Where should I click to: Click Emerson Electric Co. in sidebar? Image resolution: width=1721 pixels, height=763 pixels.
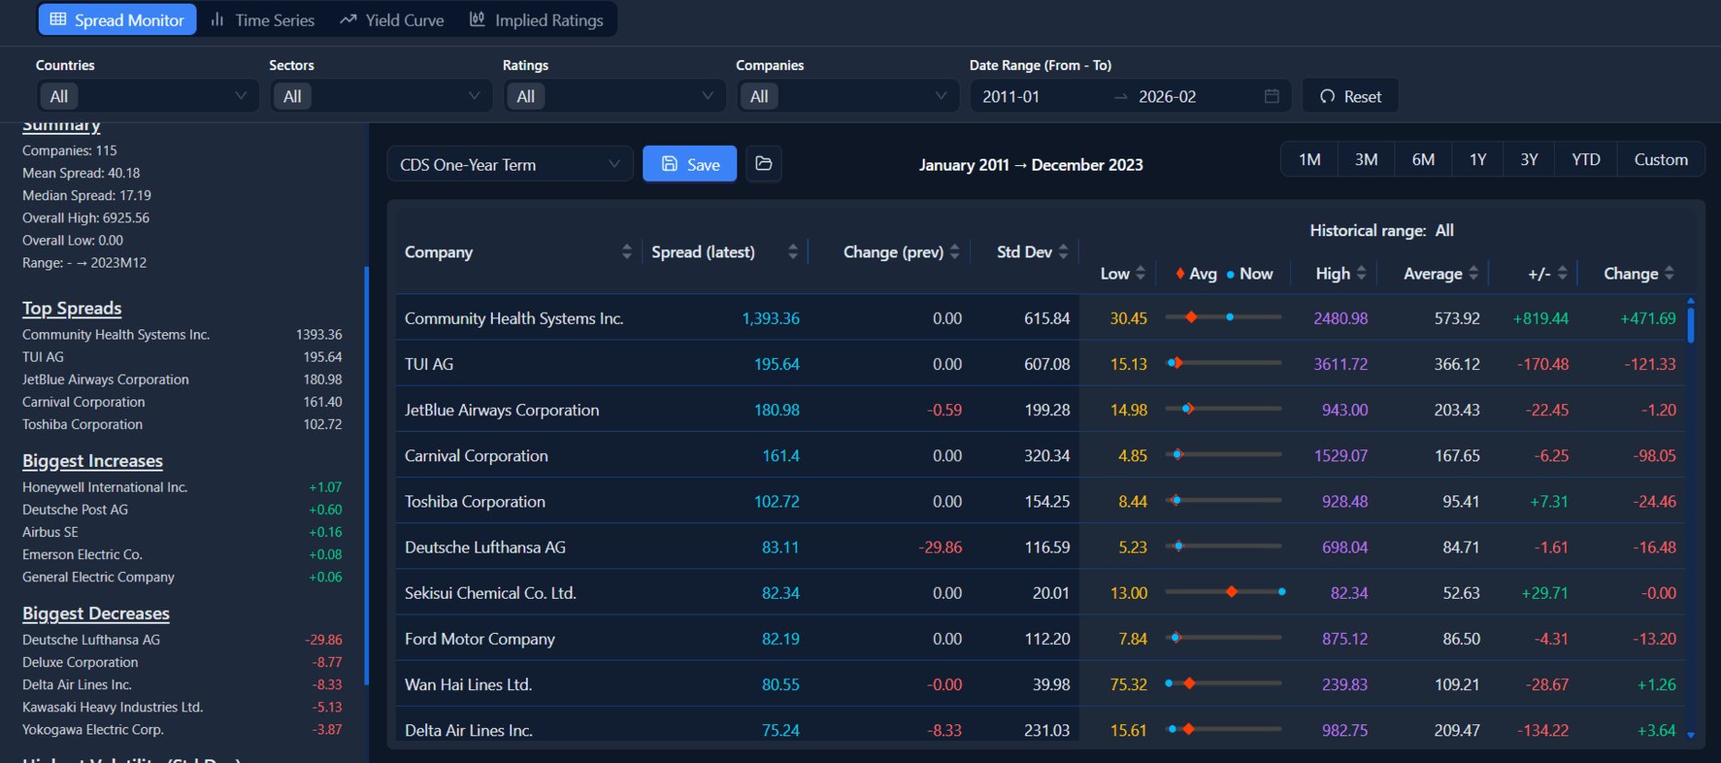(x=82, y=554)
